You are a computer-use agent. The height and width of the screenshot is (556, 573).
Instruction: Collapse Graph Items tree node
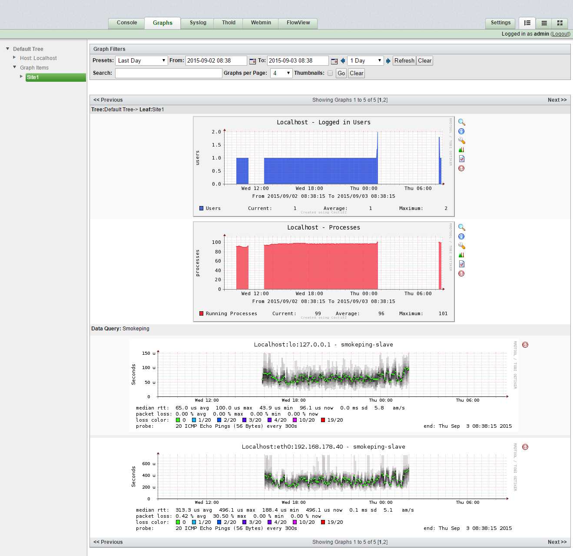point(14,67)
